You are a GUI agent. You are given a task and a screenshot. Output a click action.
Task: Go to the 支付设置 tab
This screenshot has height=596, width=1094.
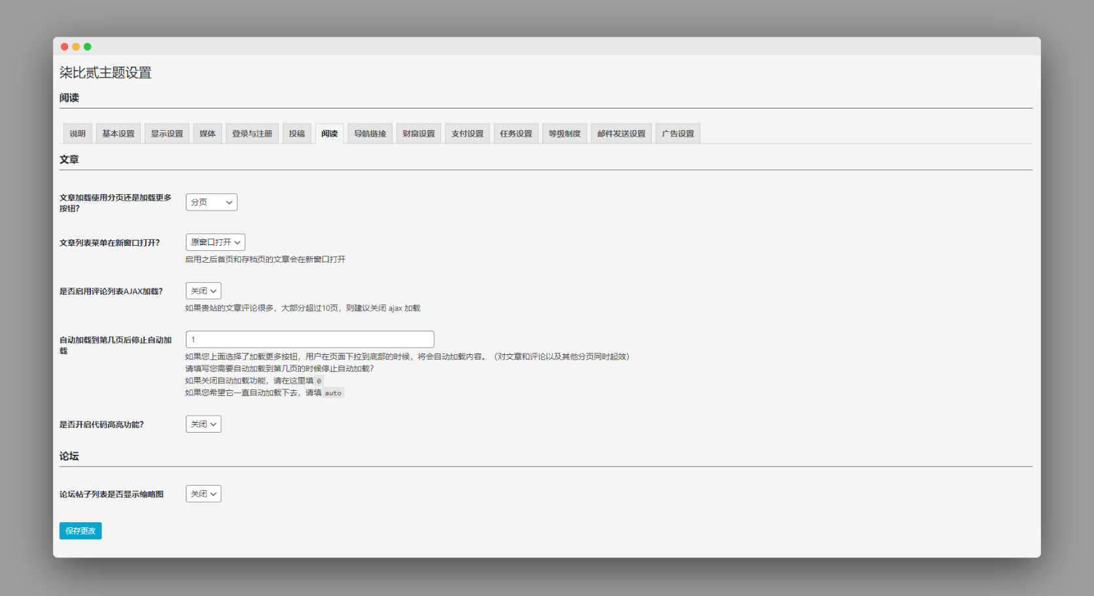pos(467,133)
